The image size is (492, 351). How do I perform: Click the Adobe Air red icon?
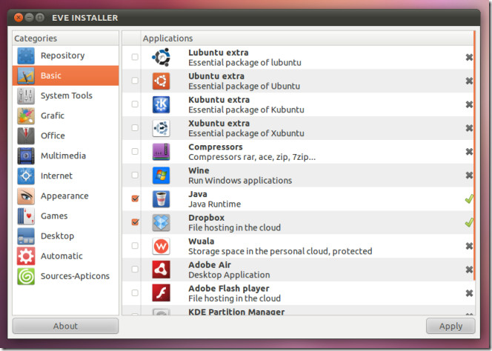[x=161, y=270]
